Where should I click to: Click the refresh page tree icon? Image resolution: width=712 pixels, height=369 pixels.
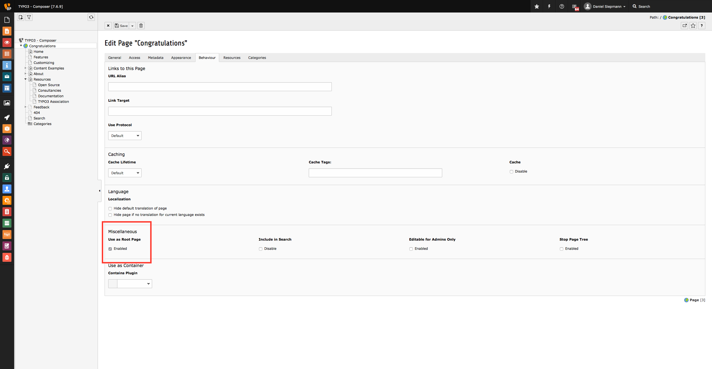coord(91,17)
